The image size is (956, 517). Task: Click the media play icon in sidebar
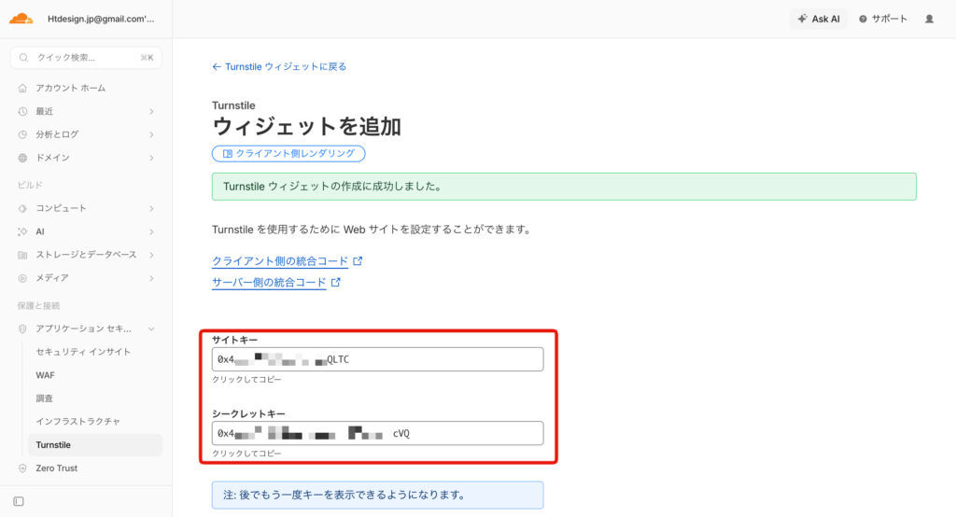[x=23, y=278]
